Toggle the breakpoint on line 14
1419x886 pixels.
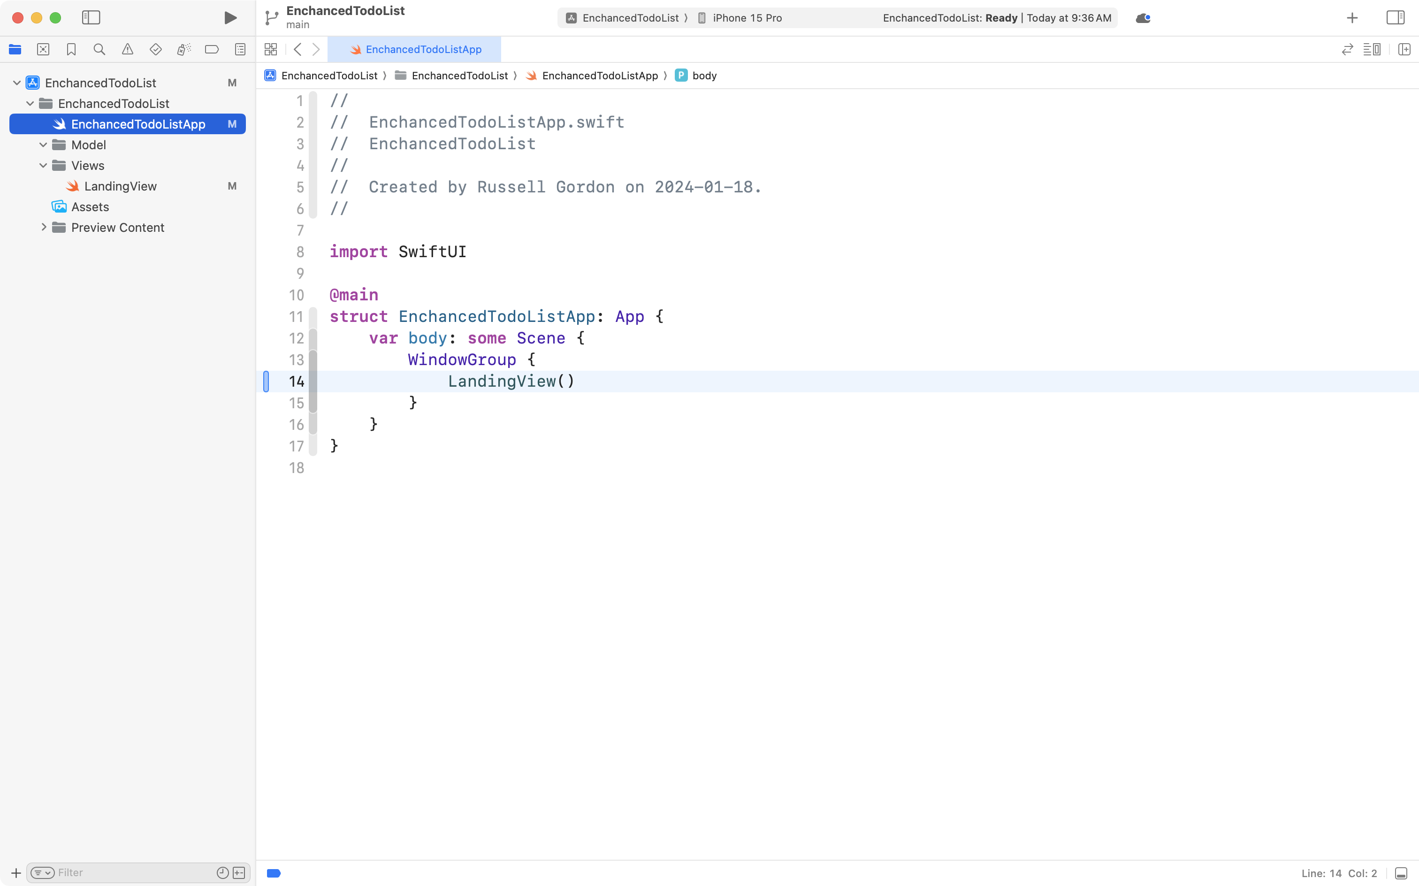tap(267, 381)
